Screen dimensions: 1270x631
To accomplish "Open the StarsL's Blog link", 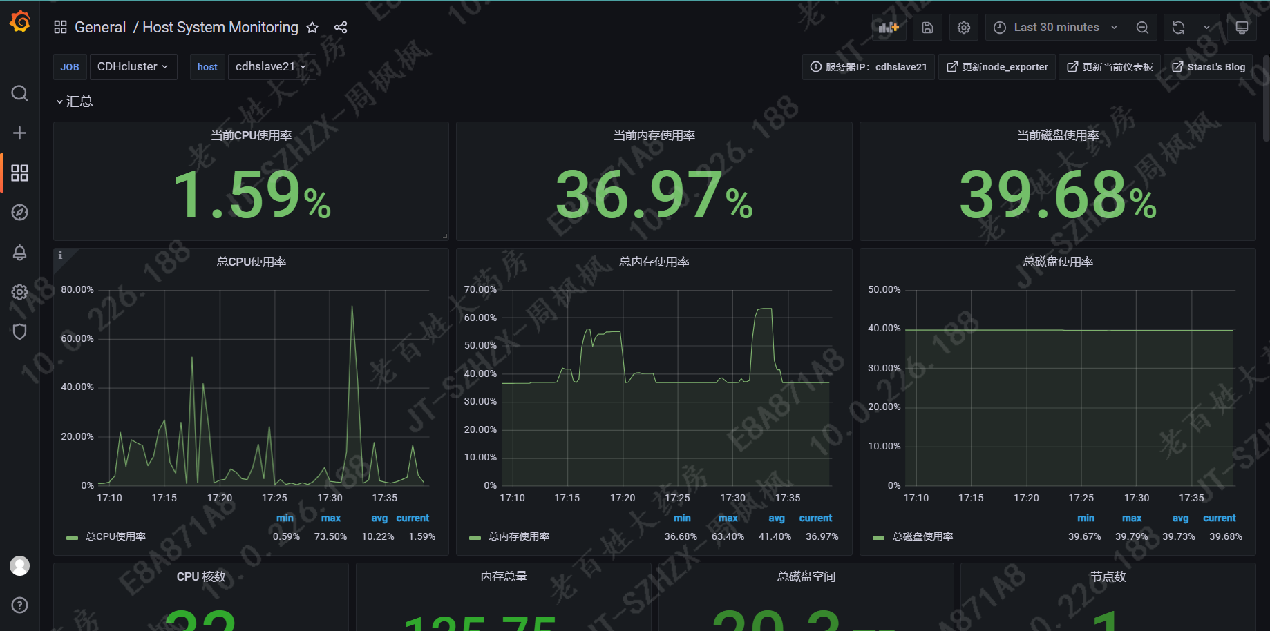I will point(1209,67).
